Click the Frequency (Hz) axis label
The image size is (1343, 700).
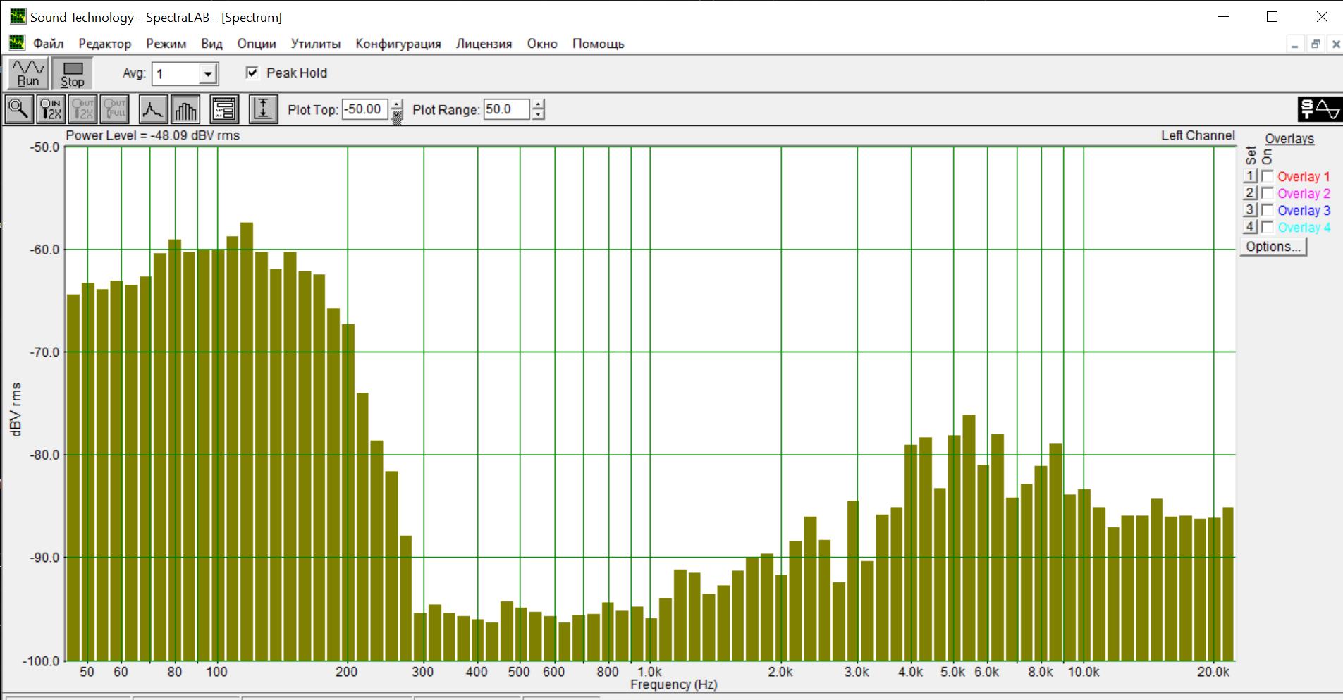pyautogui.click(x=673, y=684)
